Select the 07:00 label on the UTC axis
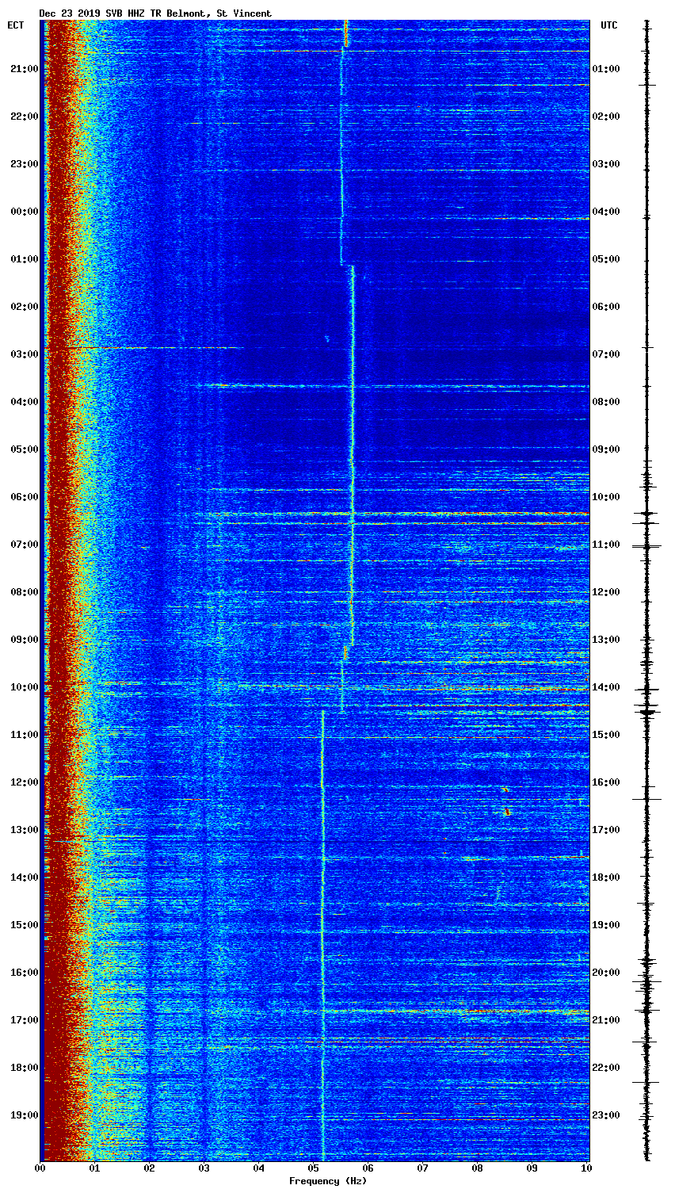This screenshot has width=675, height=1189. point(606,354)
